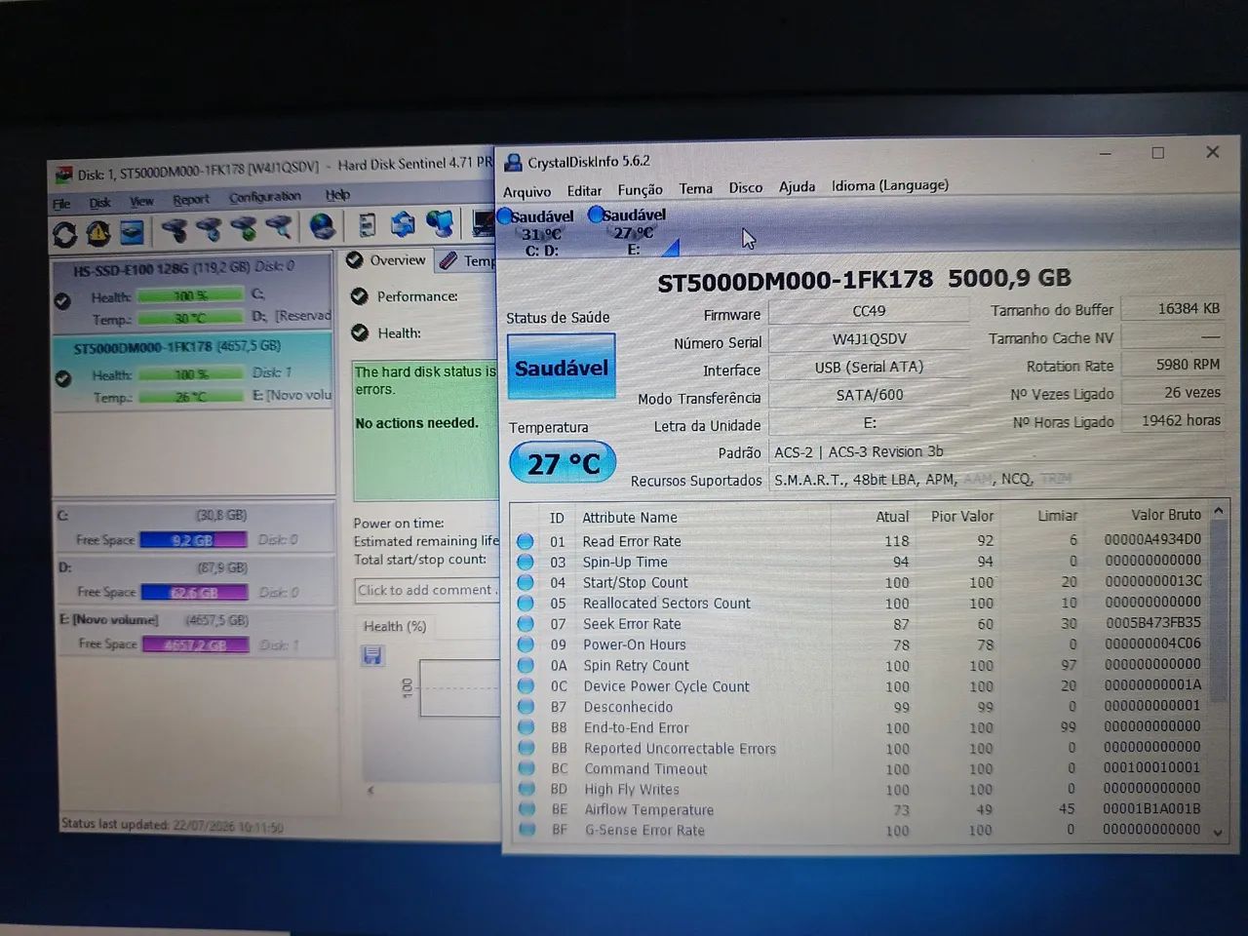
Task: Open the Ajuda menu in CrystalDiskInfo
Action: (x=797, y=186)
